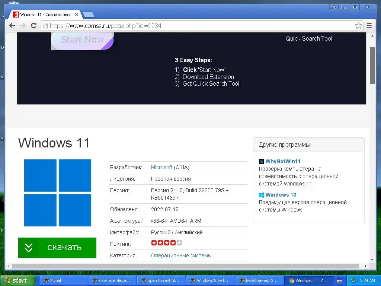The width and height of the screenshot is (381, 286).
Task: Click the Windows 11 page heading
Action: (54, 143)
